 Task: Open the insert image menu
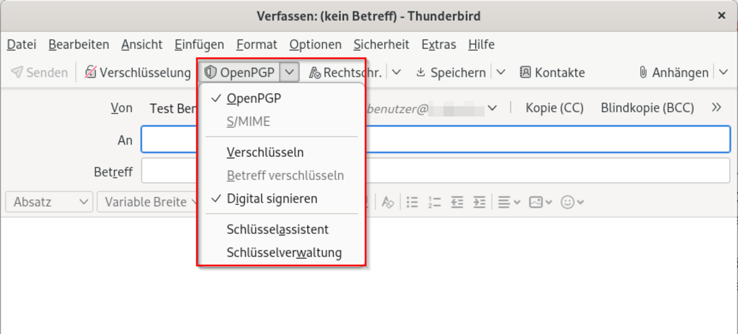pos(540,203)
